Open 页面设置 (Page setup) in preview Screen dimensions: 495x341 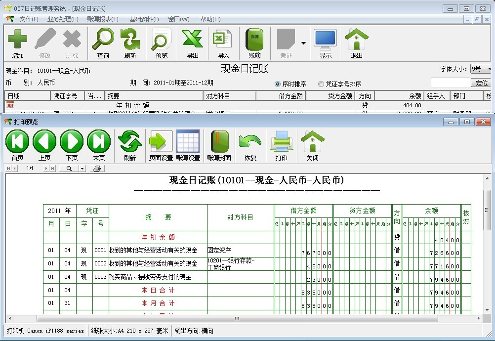coord(161,144)
